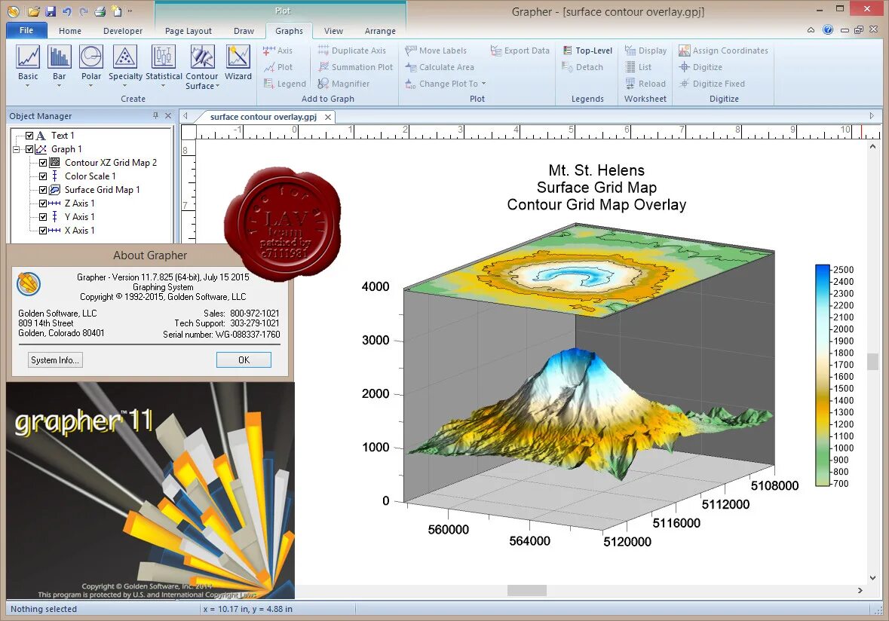Click the color scale bar legend

[823, 375]
